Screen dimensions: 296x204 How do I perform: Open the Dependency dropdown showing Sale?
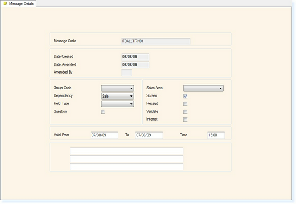point(118,96)
